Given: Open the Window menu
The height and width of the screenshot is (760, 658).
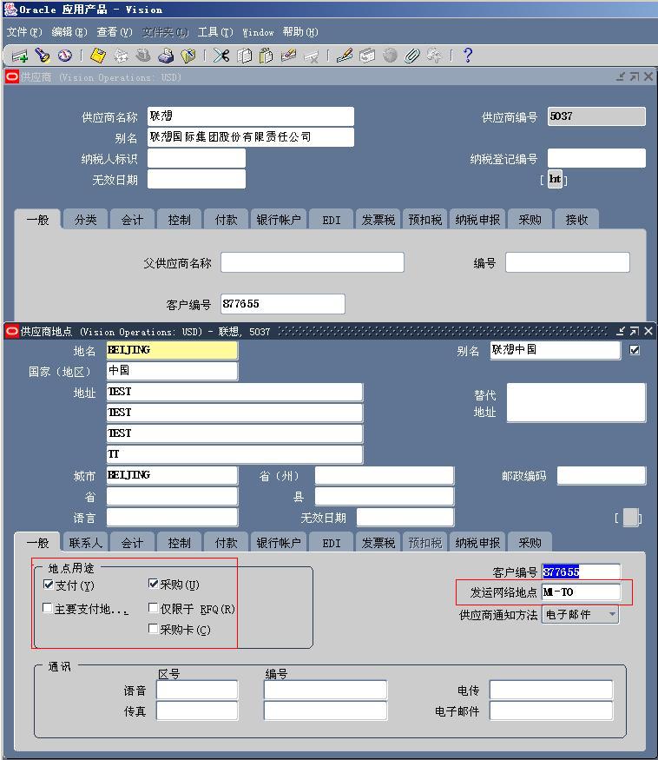Looking at the screenshot, I should 259,32.
